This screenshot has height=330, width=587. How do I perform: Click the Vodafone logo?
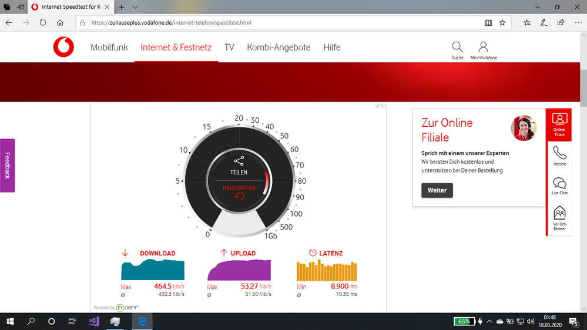[63, 47]
